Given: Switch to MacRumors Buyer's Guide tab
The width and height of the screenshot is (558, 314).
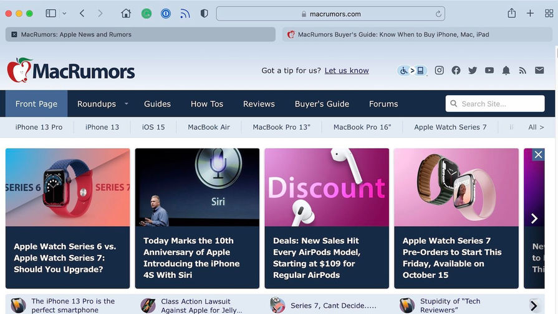Looking at the screenshot, I should 417,34.
